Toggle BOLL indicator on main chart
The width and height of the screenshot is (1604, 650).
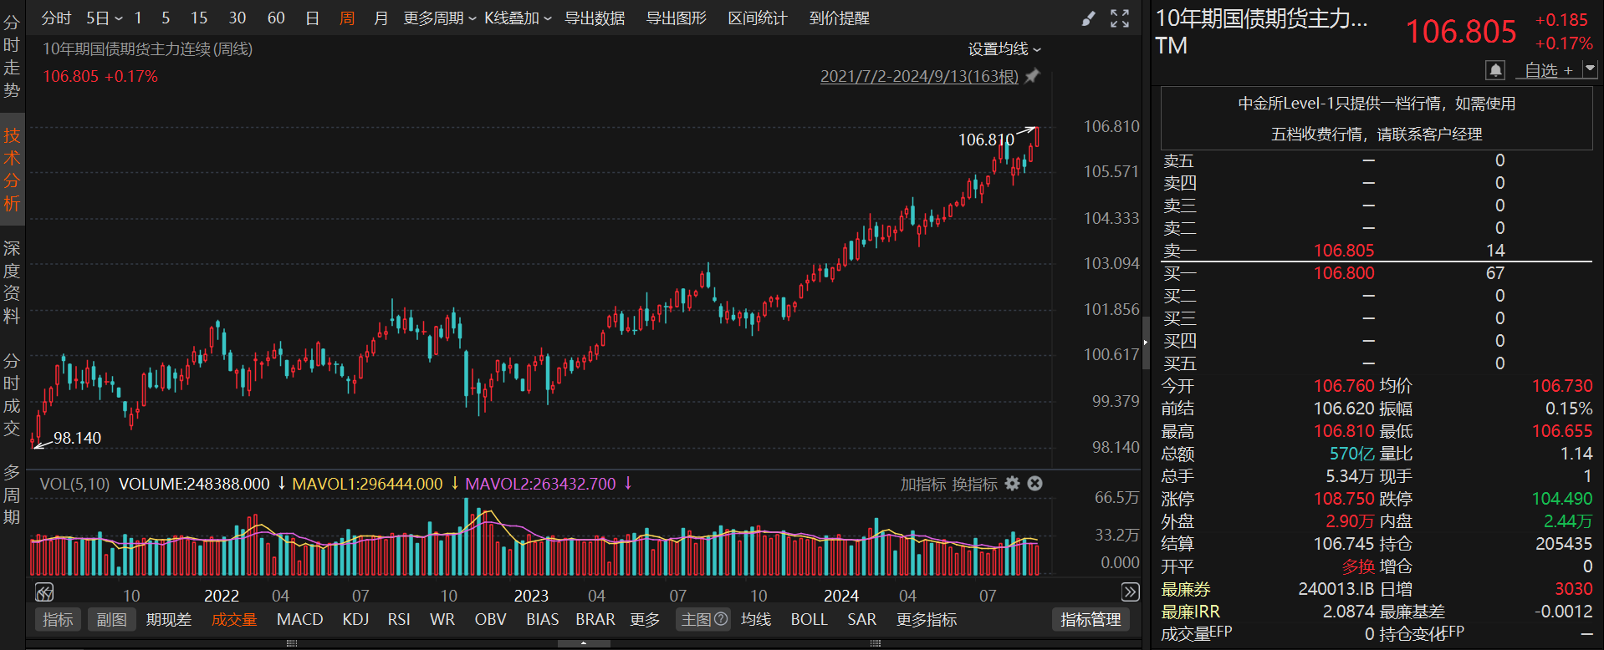click(x=809, y=619)
